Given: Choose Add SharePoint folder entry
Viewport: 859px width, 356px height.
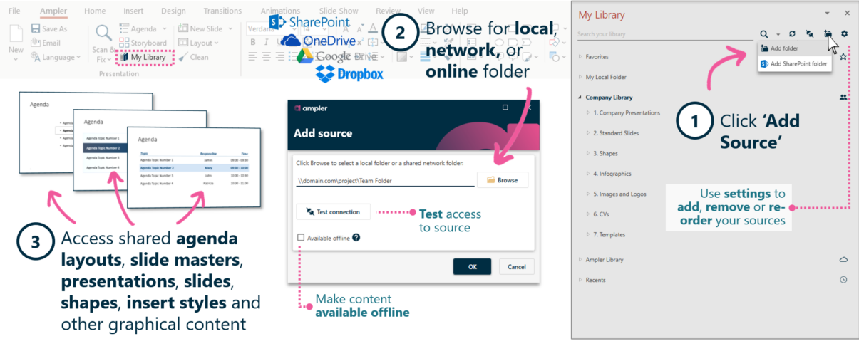Looking at the screenshot, I should click(x=794, y=63).
